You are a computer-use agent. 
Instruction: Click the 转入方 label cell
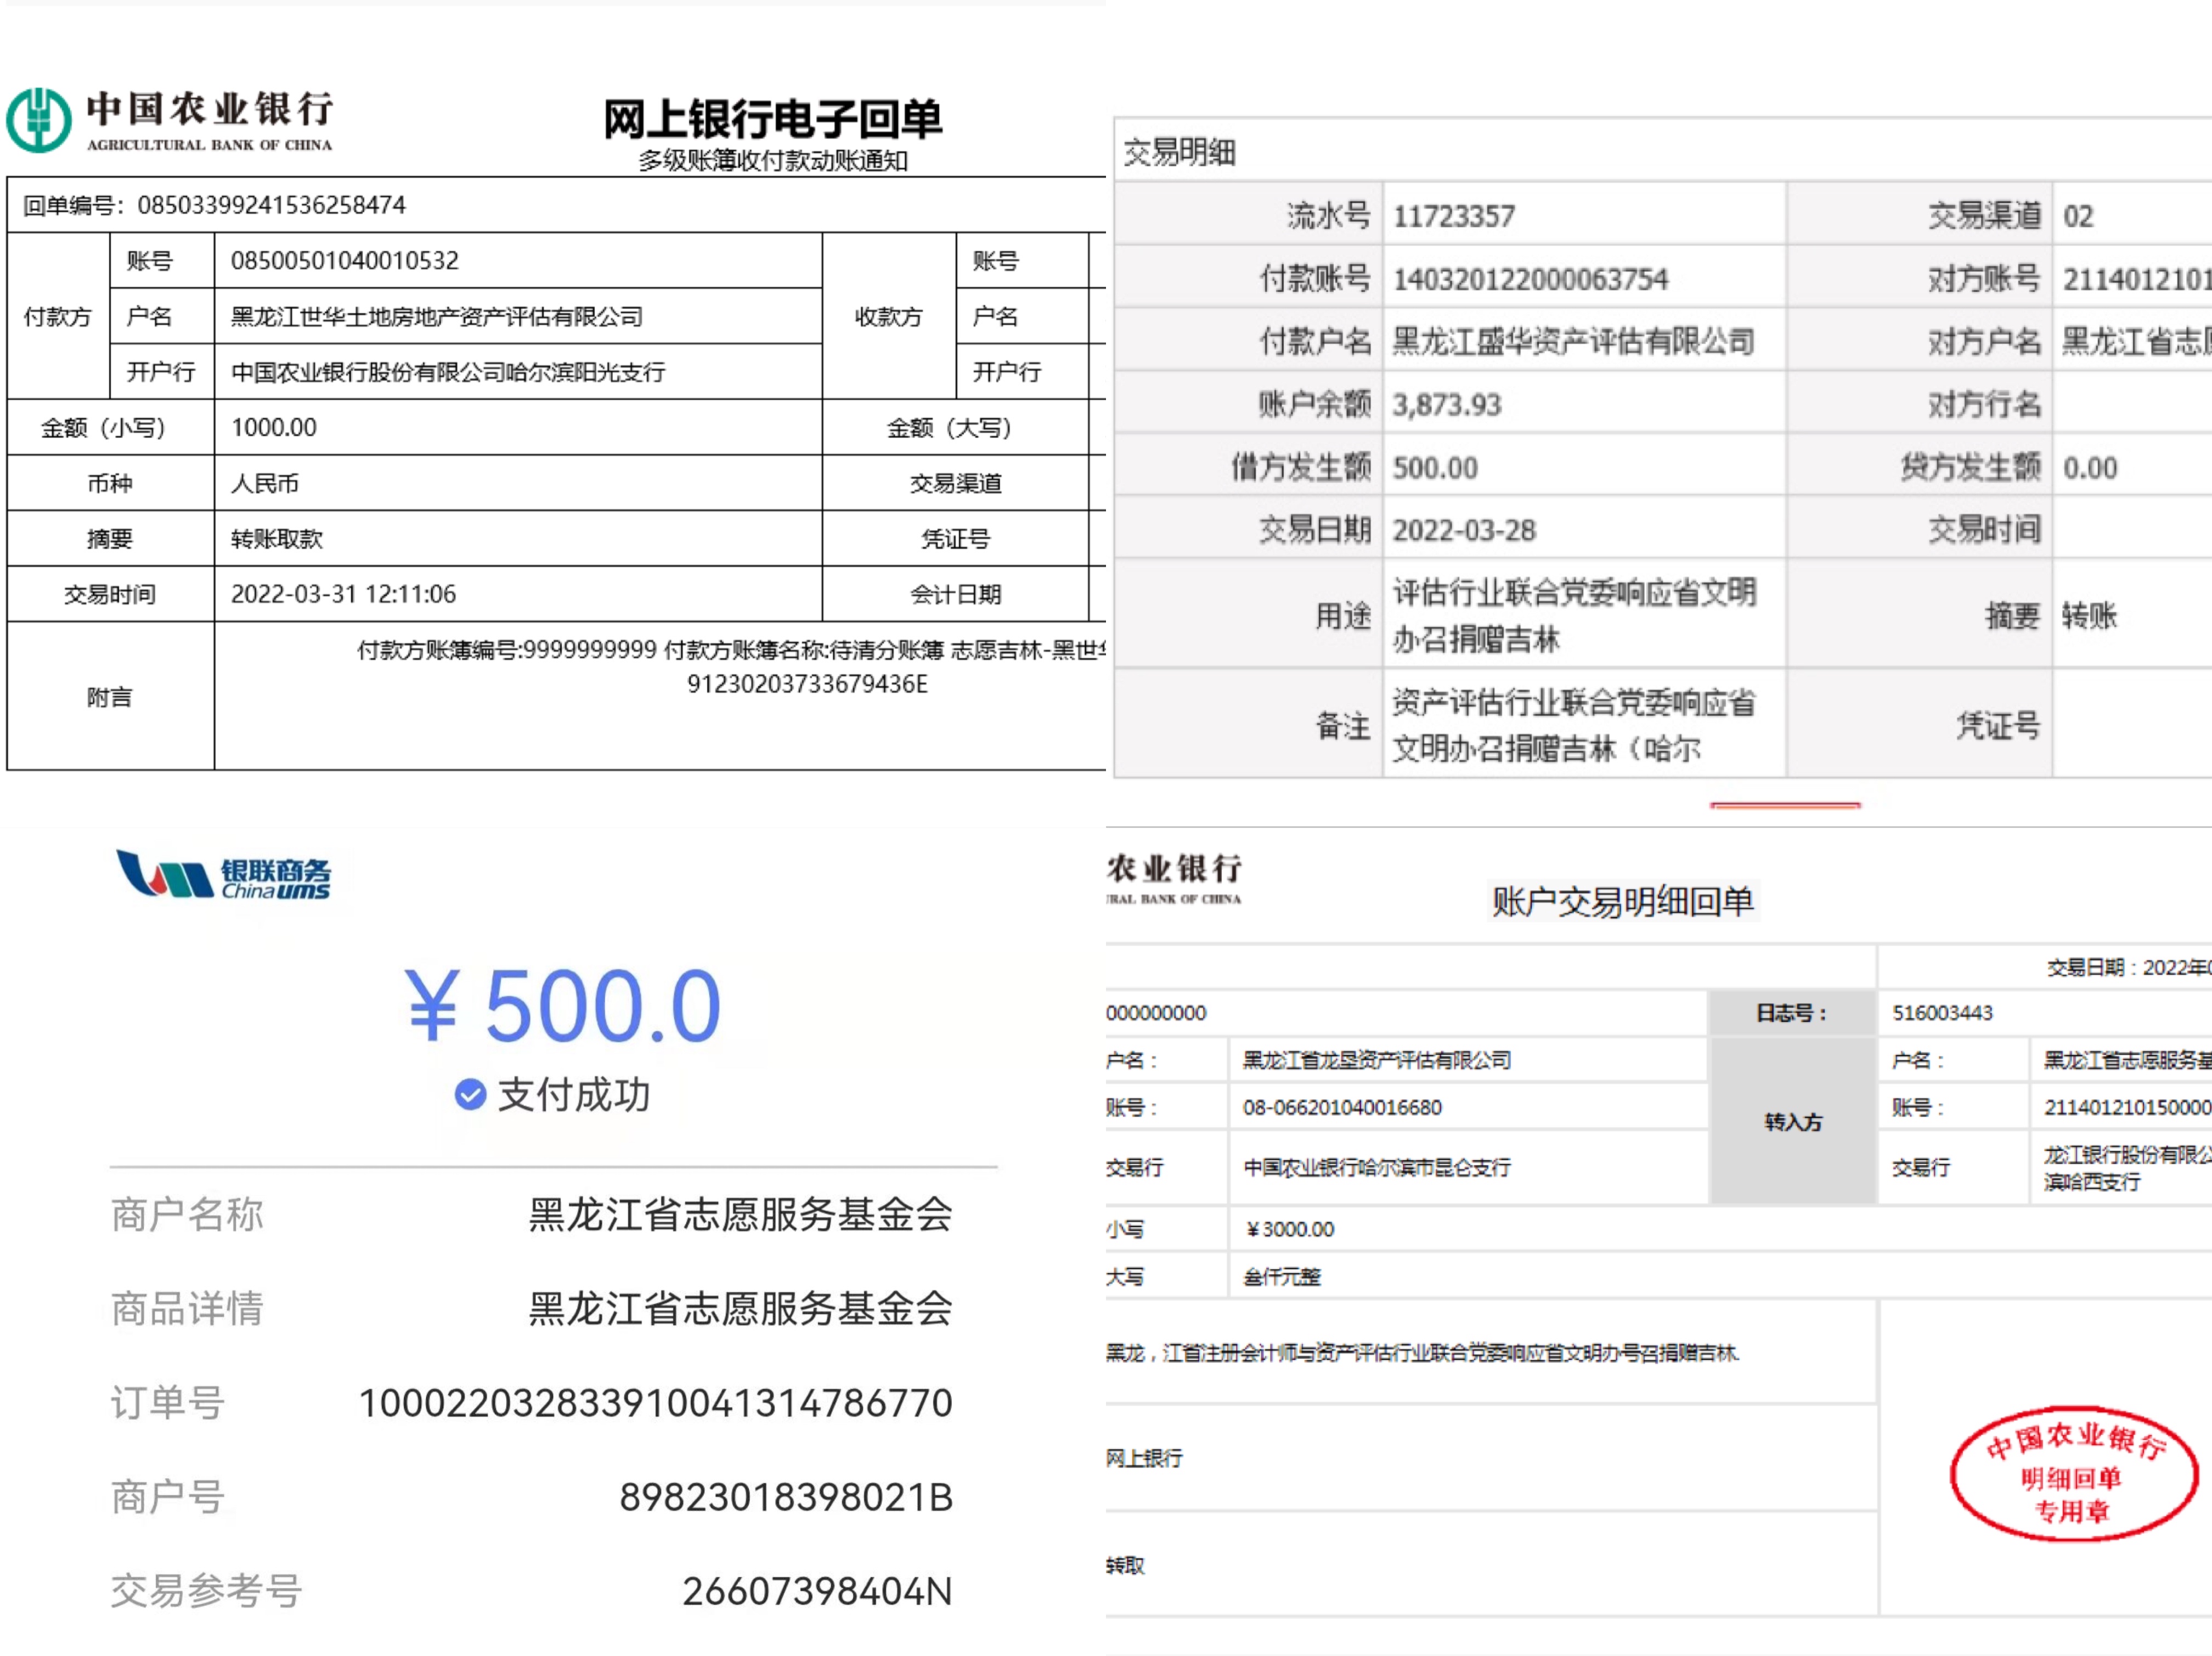pos(1793,1122)
